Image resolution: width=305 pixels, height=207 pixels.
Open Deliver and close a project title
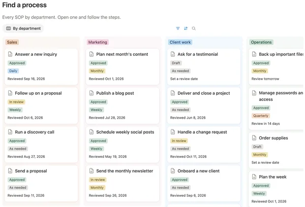click(204, 93)
